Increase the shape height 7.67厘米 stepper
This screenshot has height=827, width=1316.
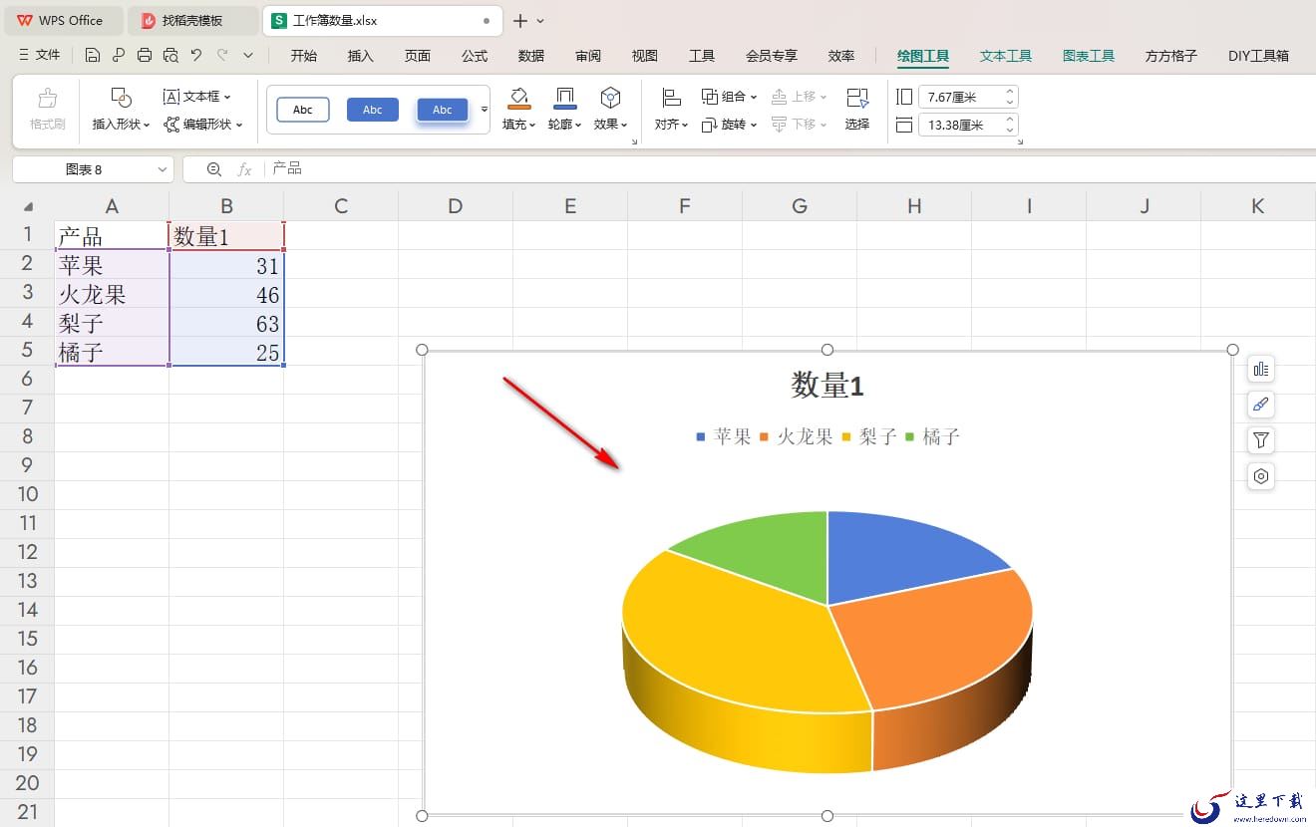[x=1010, y=92]
